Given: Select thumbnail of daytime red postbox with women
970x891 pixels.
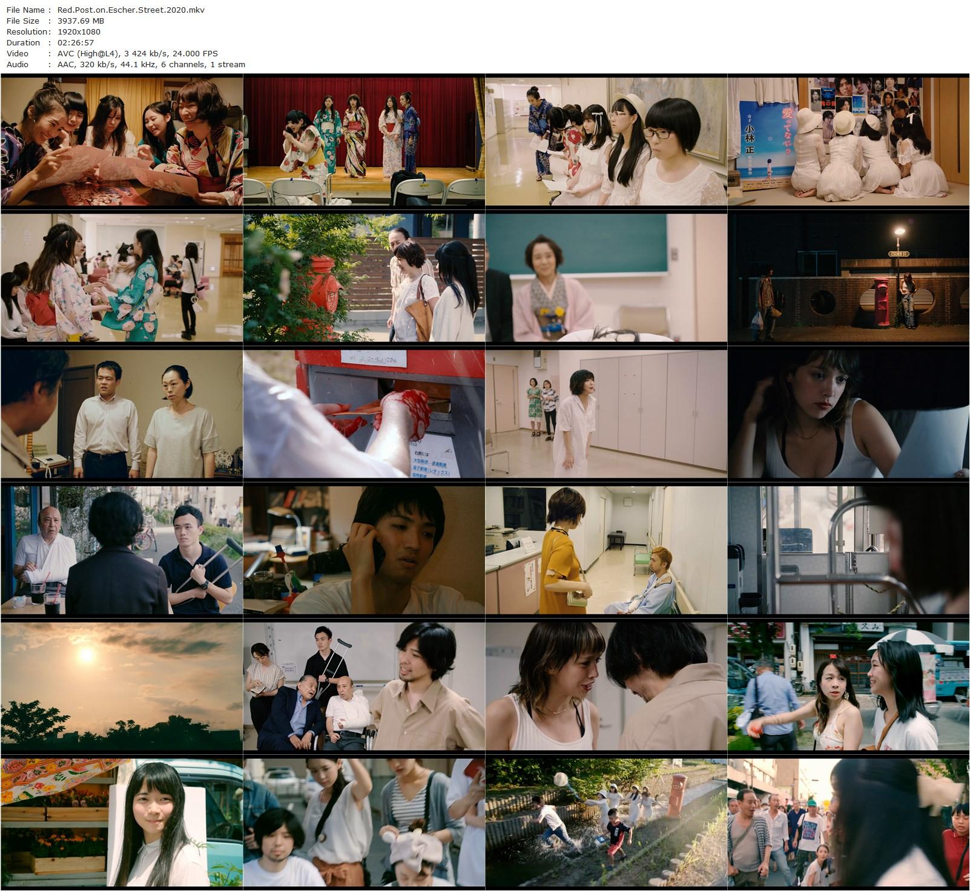Looking at the screenshot, I should [x=364, y=277].
